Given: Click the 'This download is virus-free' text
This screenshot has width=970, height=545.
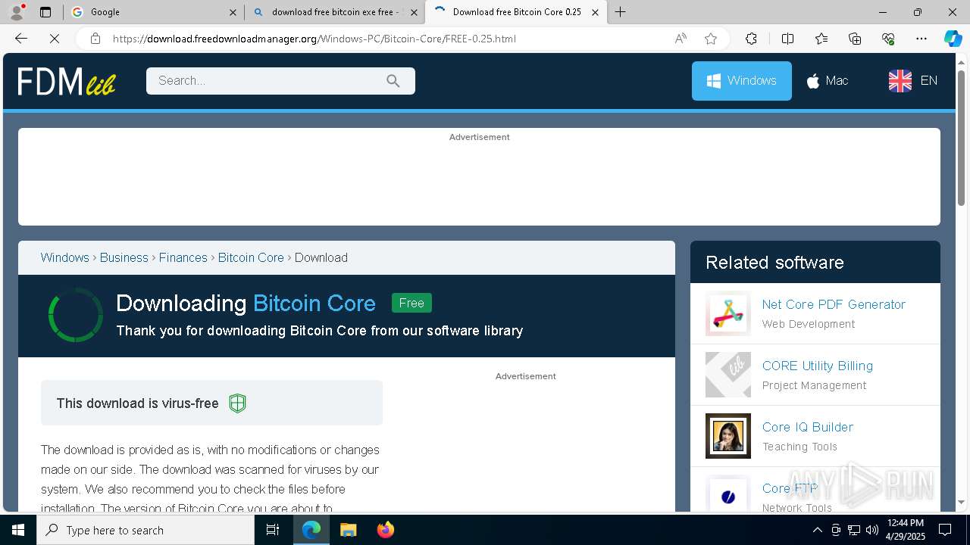Looking at the screenshot, I should 137,403.
